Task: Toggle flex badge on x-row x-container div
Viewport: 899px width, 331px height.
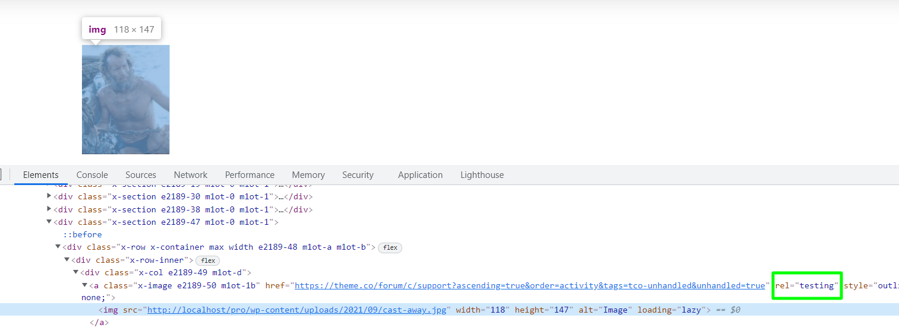Action: pos(390,247)
